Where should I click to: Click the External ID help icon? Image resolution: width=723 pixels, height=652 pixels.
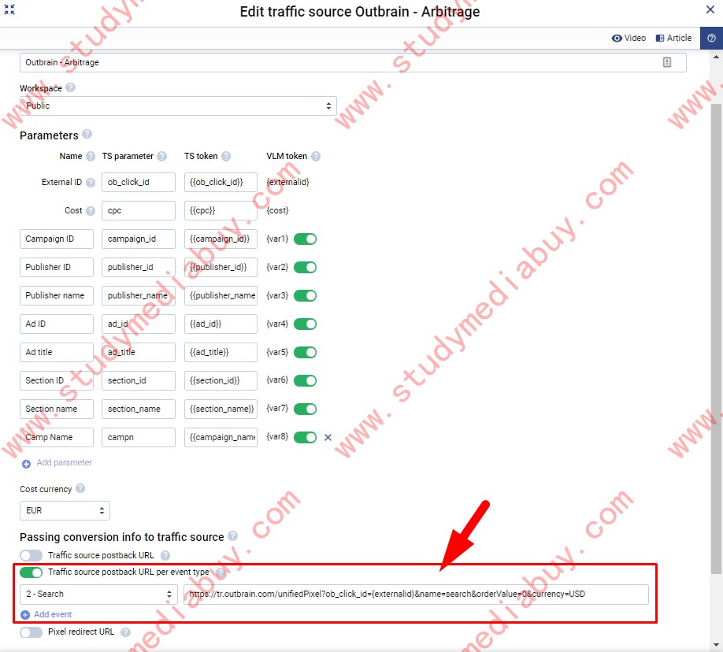pos(91,183)
